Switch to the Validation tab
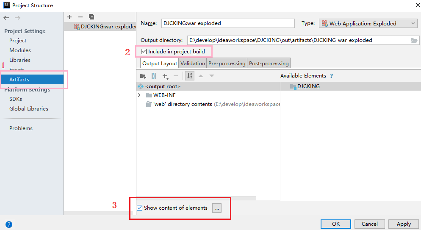Viewport: 421px width, 230px height. pos(193,64)
